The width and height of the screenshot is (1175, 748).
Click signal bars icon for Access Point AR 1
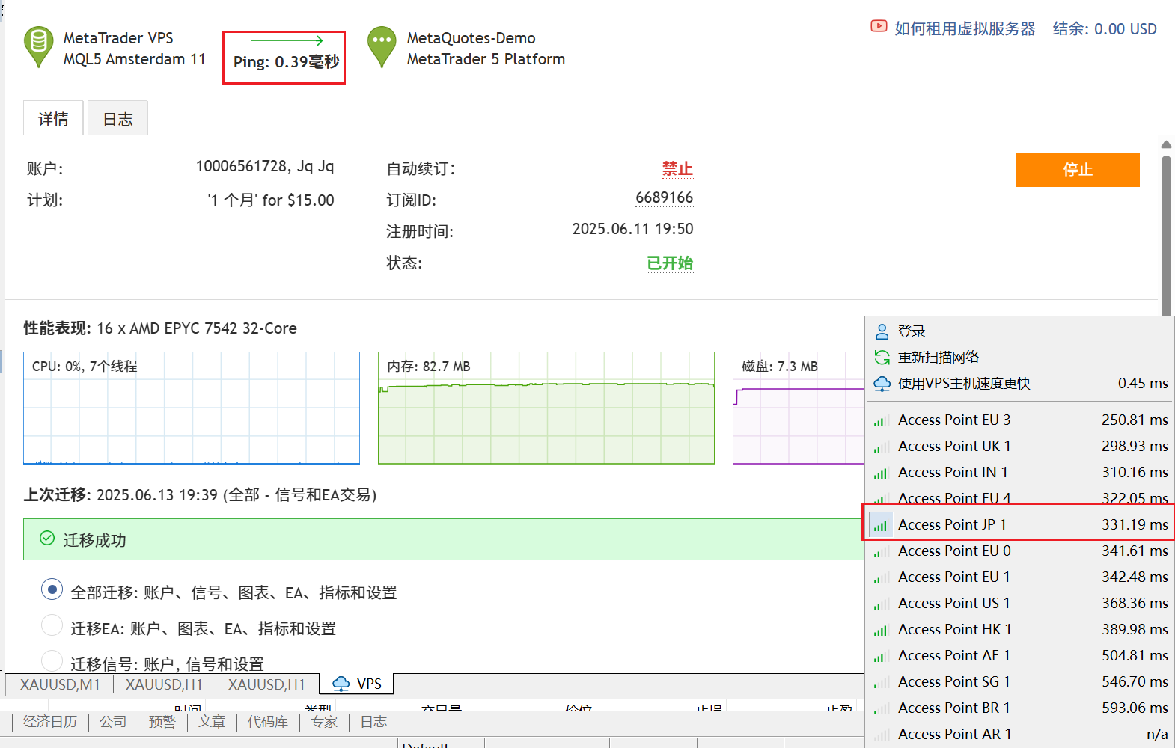coord(882,735)
